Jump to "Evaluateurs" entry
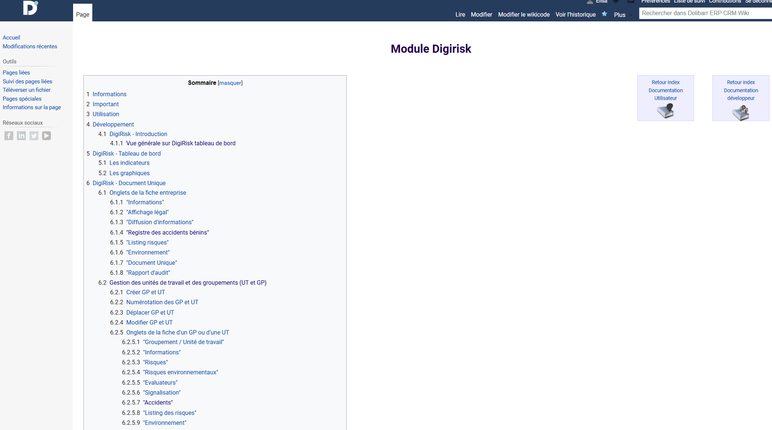Viewport: 772px width, 430px height. pyautogui.click(x=160, y=382)
